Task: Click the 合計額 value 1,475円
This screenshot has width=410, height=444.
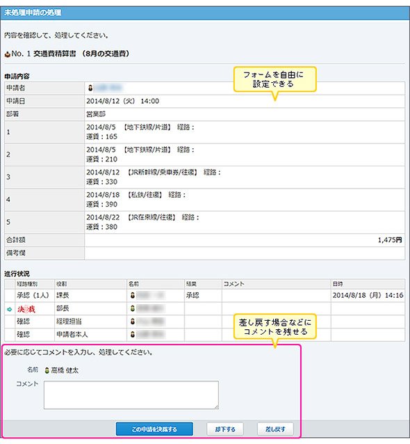Action: [x=390, y=240]
